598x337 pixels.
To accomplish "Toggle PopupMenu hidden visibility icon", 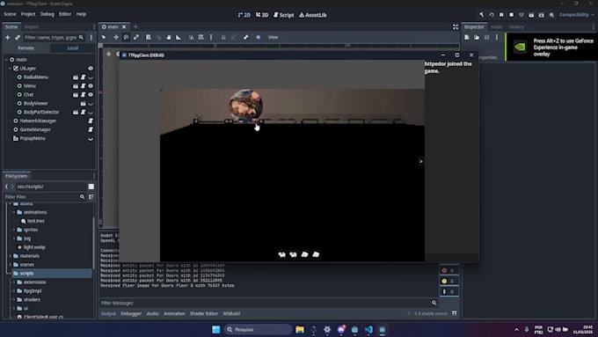I will tap(91, 139).
